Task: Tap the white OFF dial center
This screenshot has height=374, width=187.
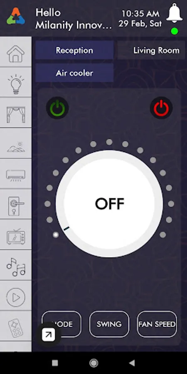Action: pos(109,204)
